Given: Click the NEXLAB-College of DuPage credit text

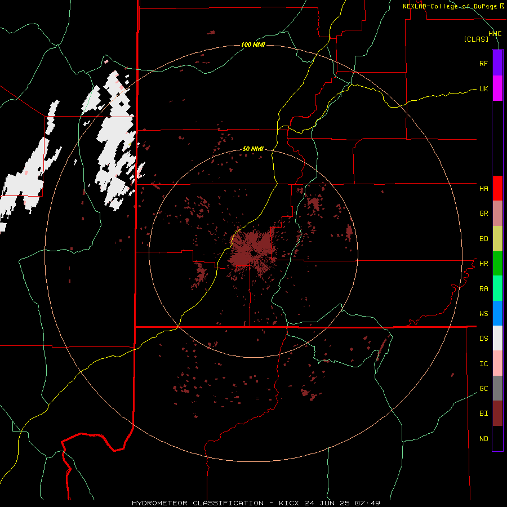Looking at the screenshot, I should pos(453,6).
